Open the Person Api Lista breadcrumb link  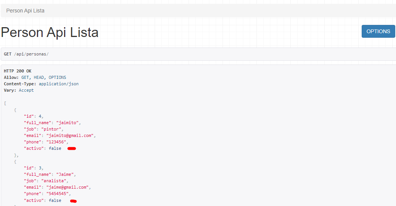25,11
